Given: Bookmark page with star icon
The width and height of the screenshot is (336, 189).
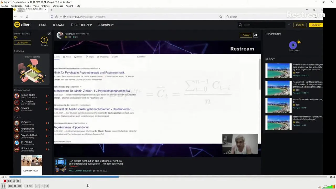Looking at the screenshot, I should pyautogui.click(x=221, y=17).
